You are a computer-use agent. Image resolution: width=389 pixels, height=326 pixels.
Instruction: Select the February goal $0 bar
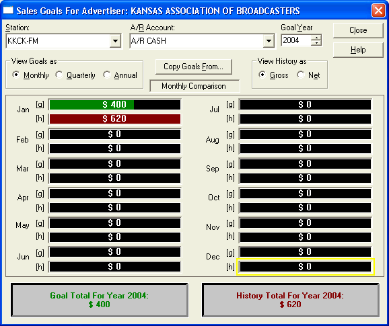tap(115, 134)
